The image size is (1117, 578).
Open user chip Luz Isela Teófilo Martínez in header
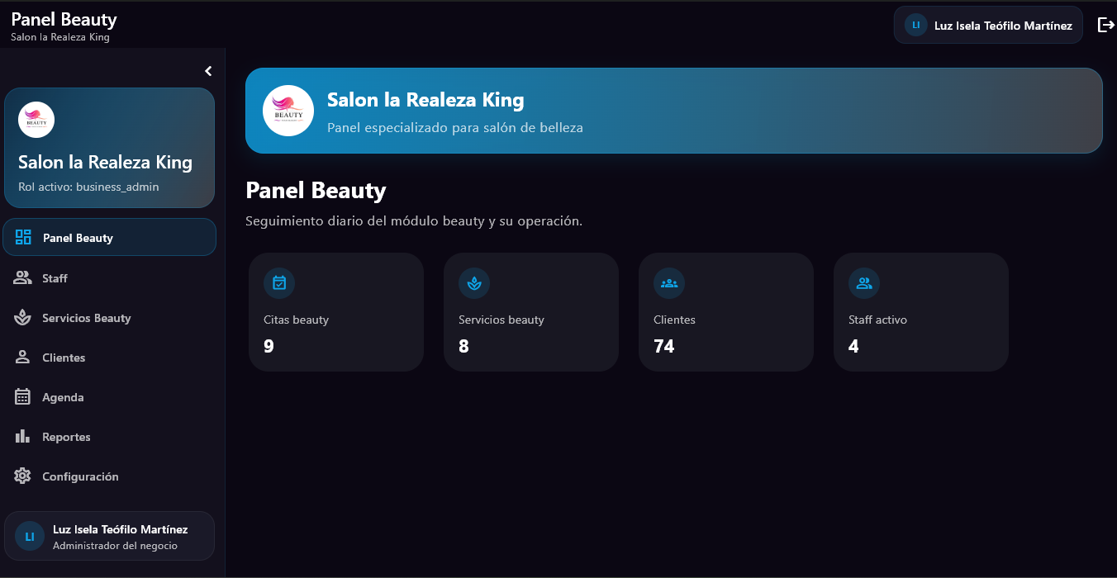coord(988,25)
